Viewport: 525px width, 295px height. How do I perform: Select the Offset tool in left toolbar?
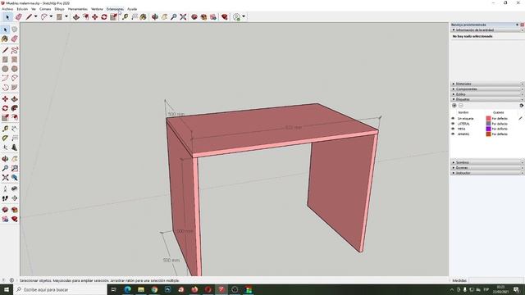coord(15,117)
